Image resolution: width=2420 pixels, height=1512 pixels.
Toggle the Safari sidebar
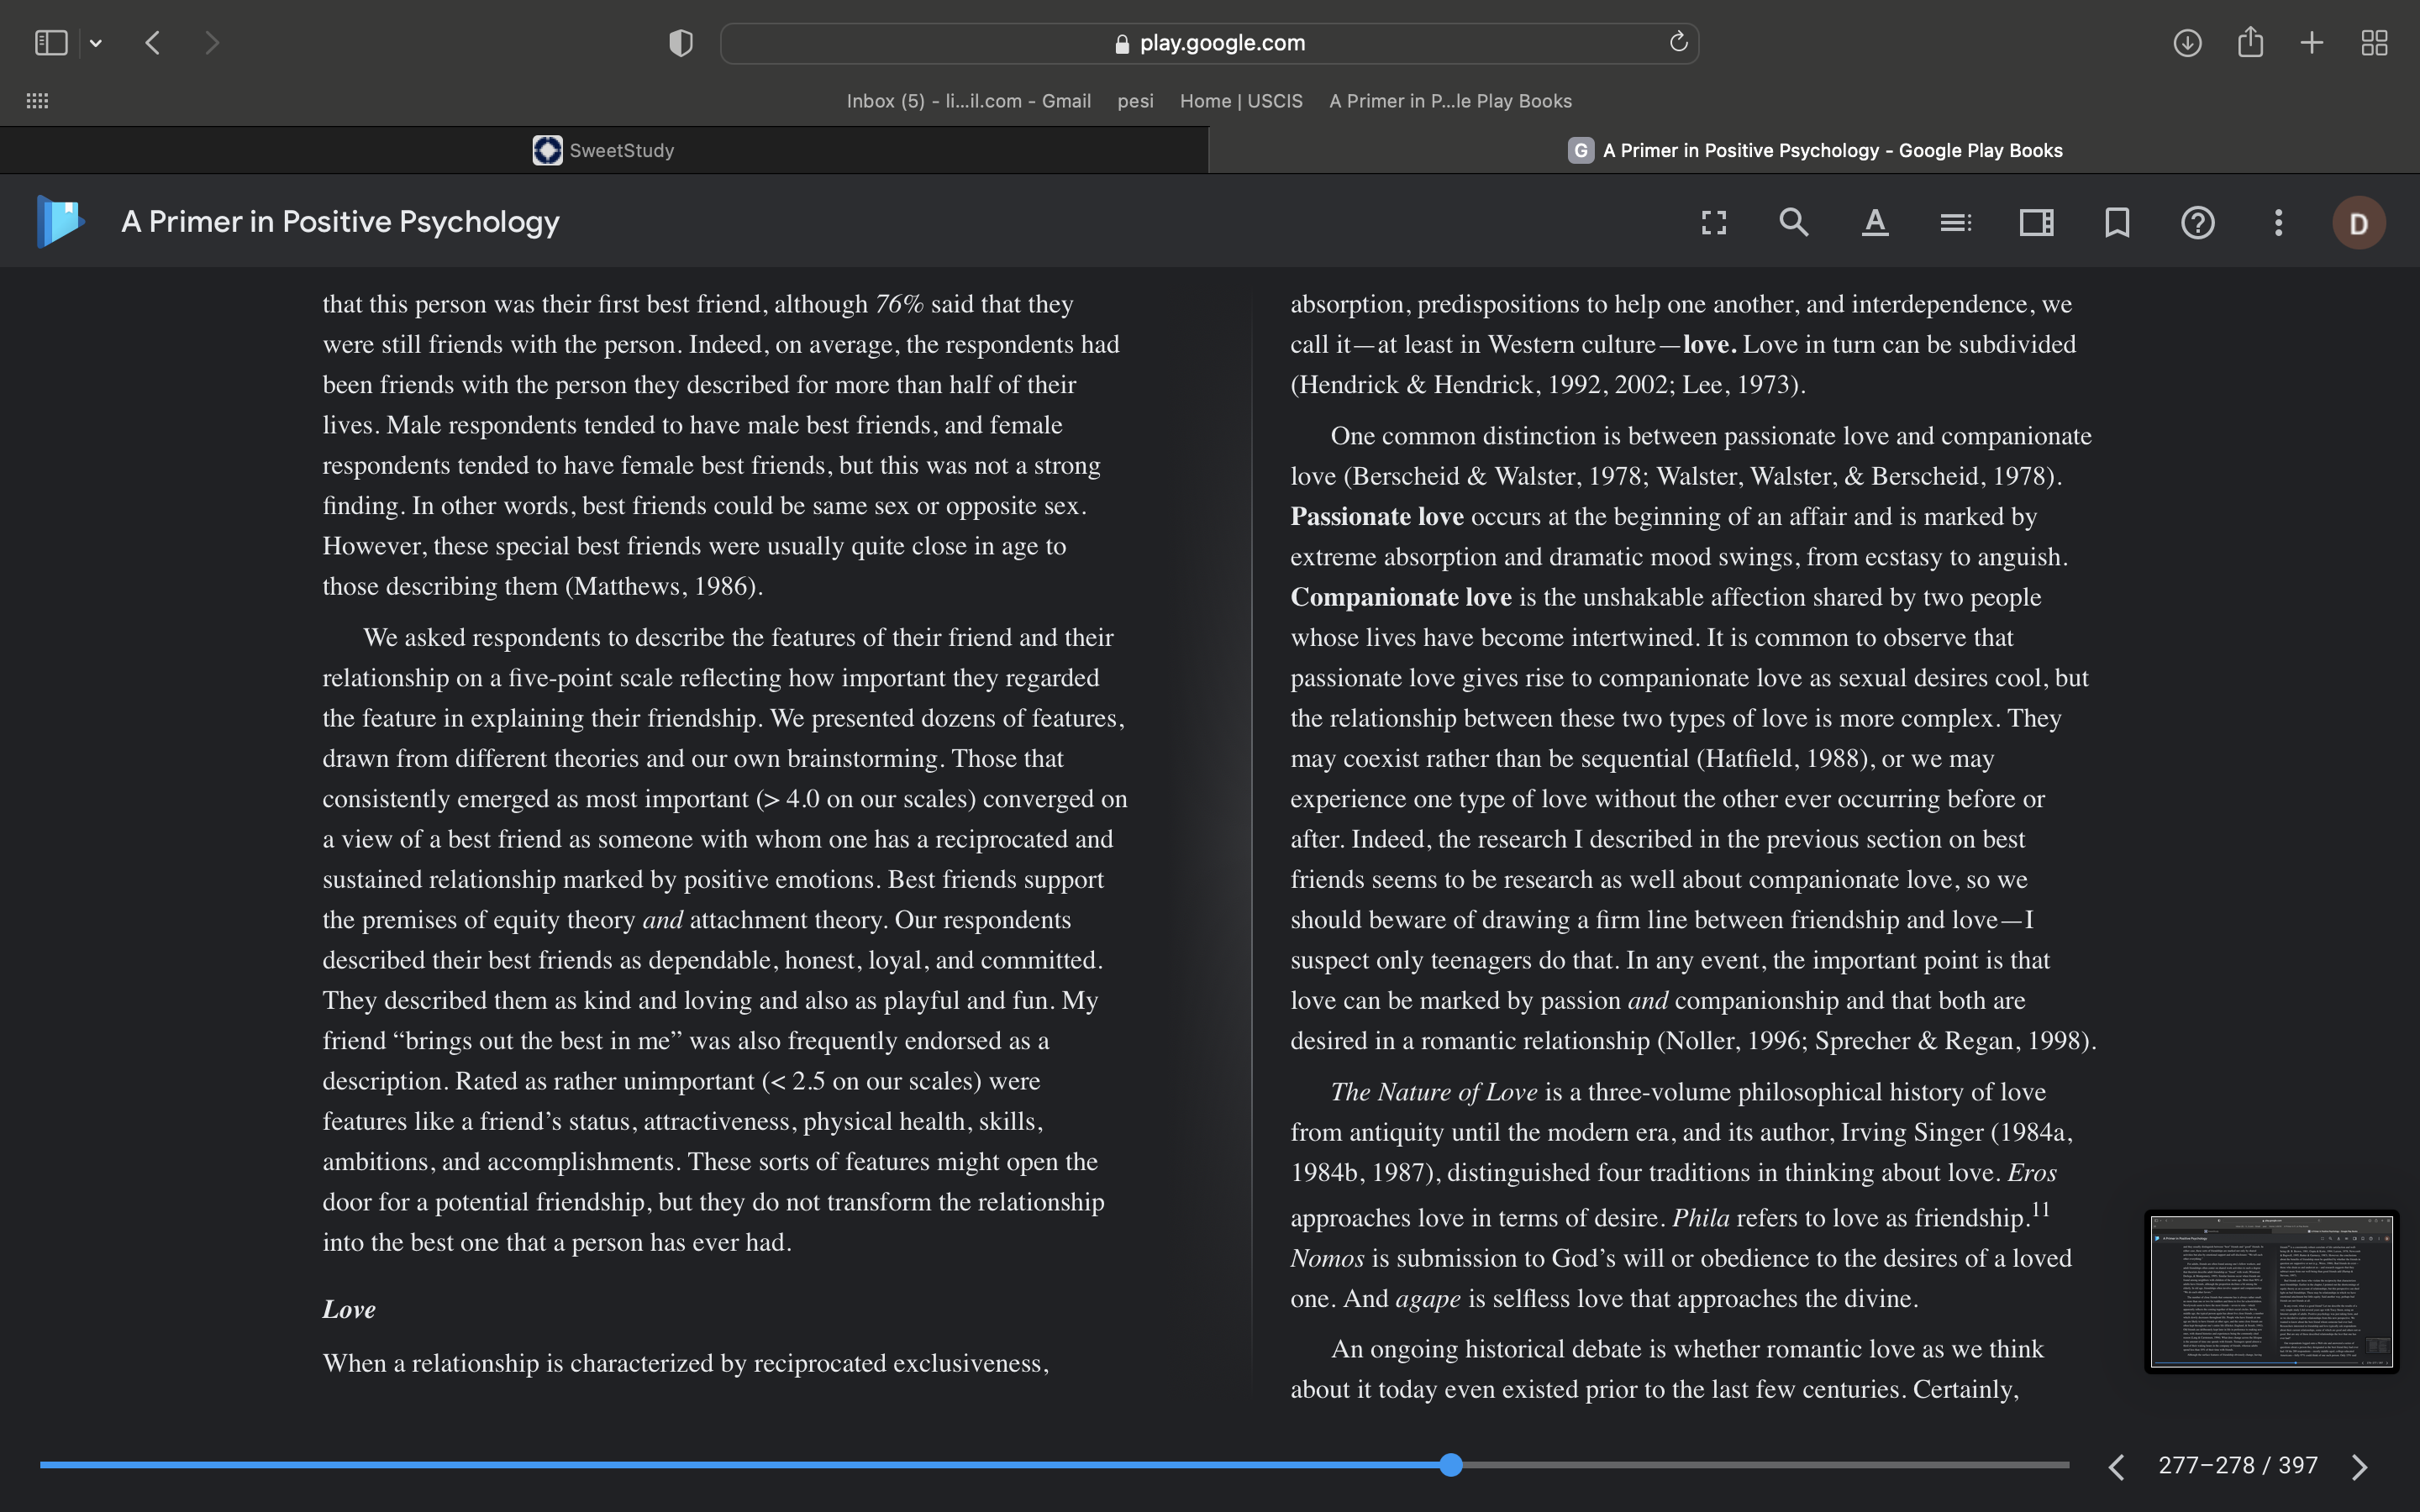(51, 43)
